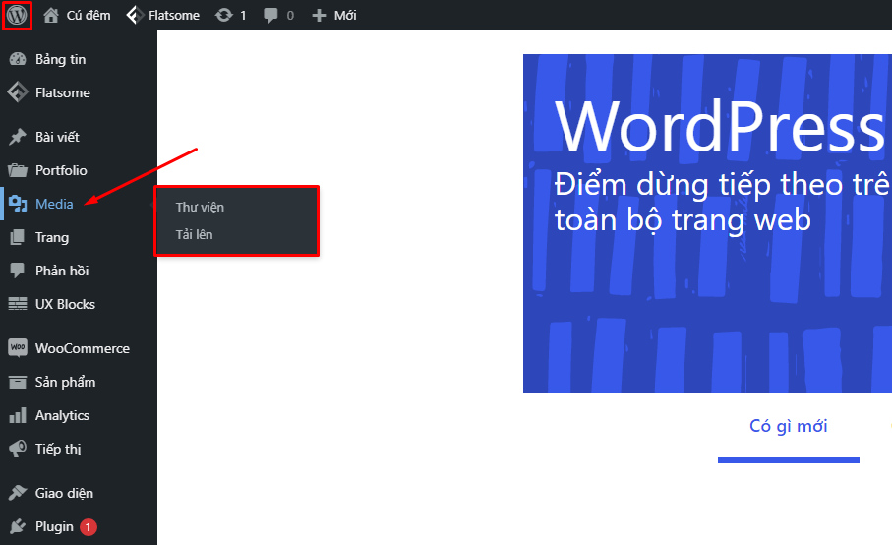Open the Plugin menu label
This screenshot has width=892, height=545.
tap(54, 526)
